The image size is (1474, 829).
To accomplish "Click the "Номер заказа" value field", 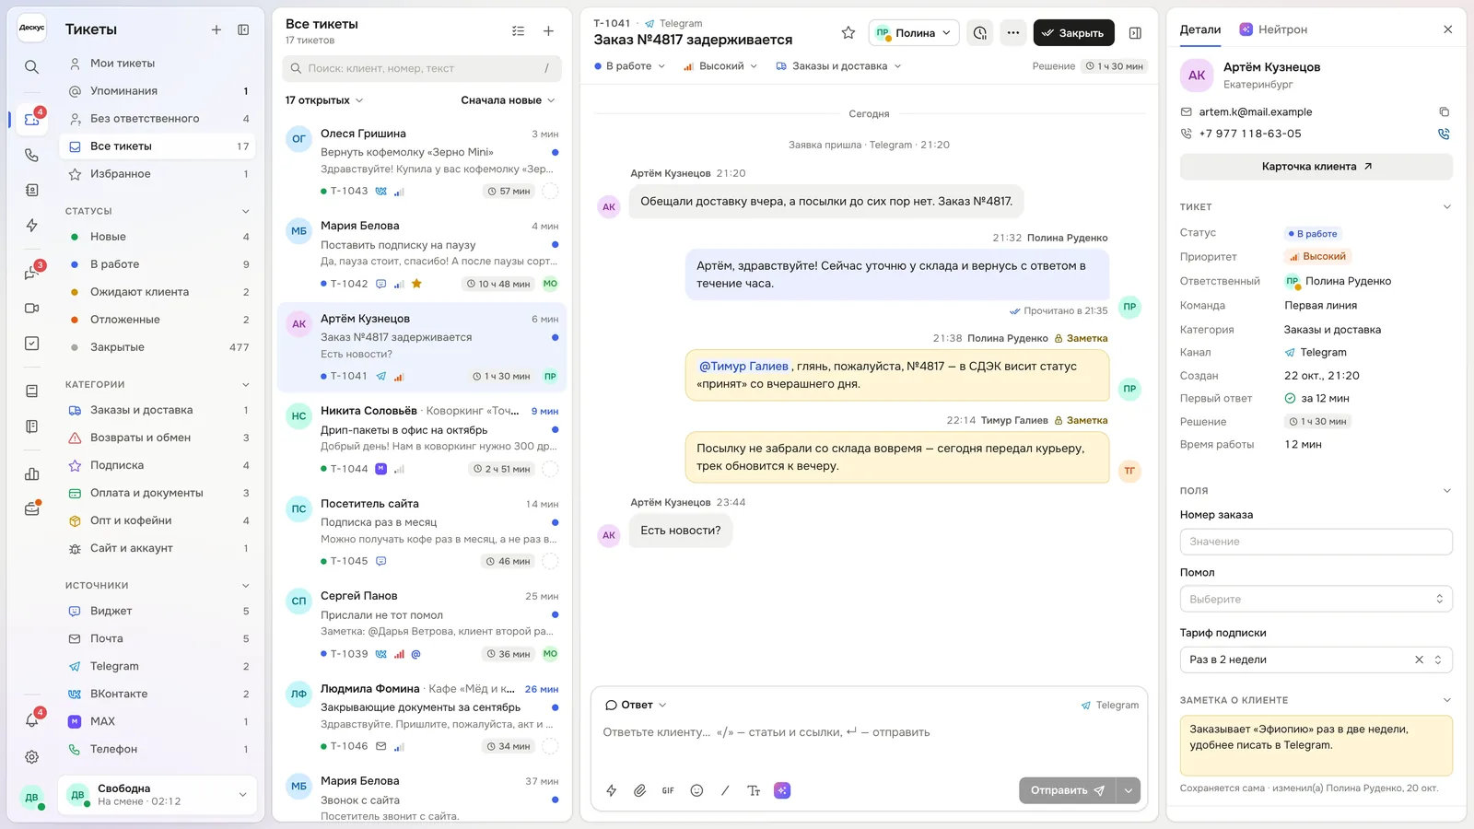I will 1316,542.
